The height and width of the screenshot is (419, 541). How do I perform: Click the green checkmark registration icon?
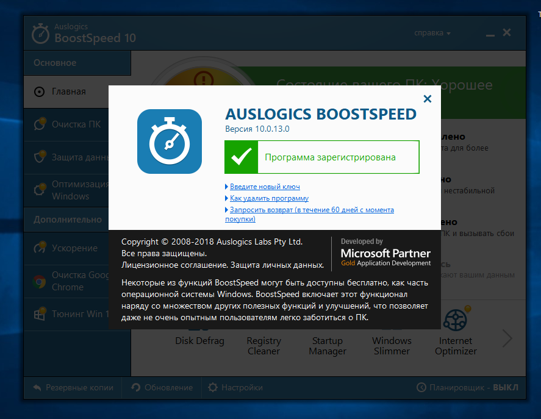click(x=241, y=157)
